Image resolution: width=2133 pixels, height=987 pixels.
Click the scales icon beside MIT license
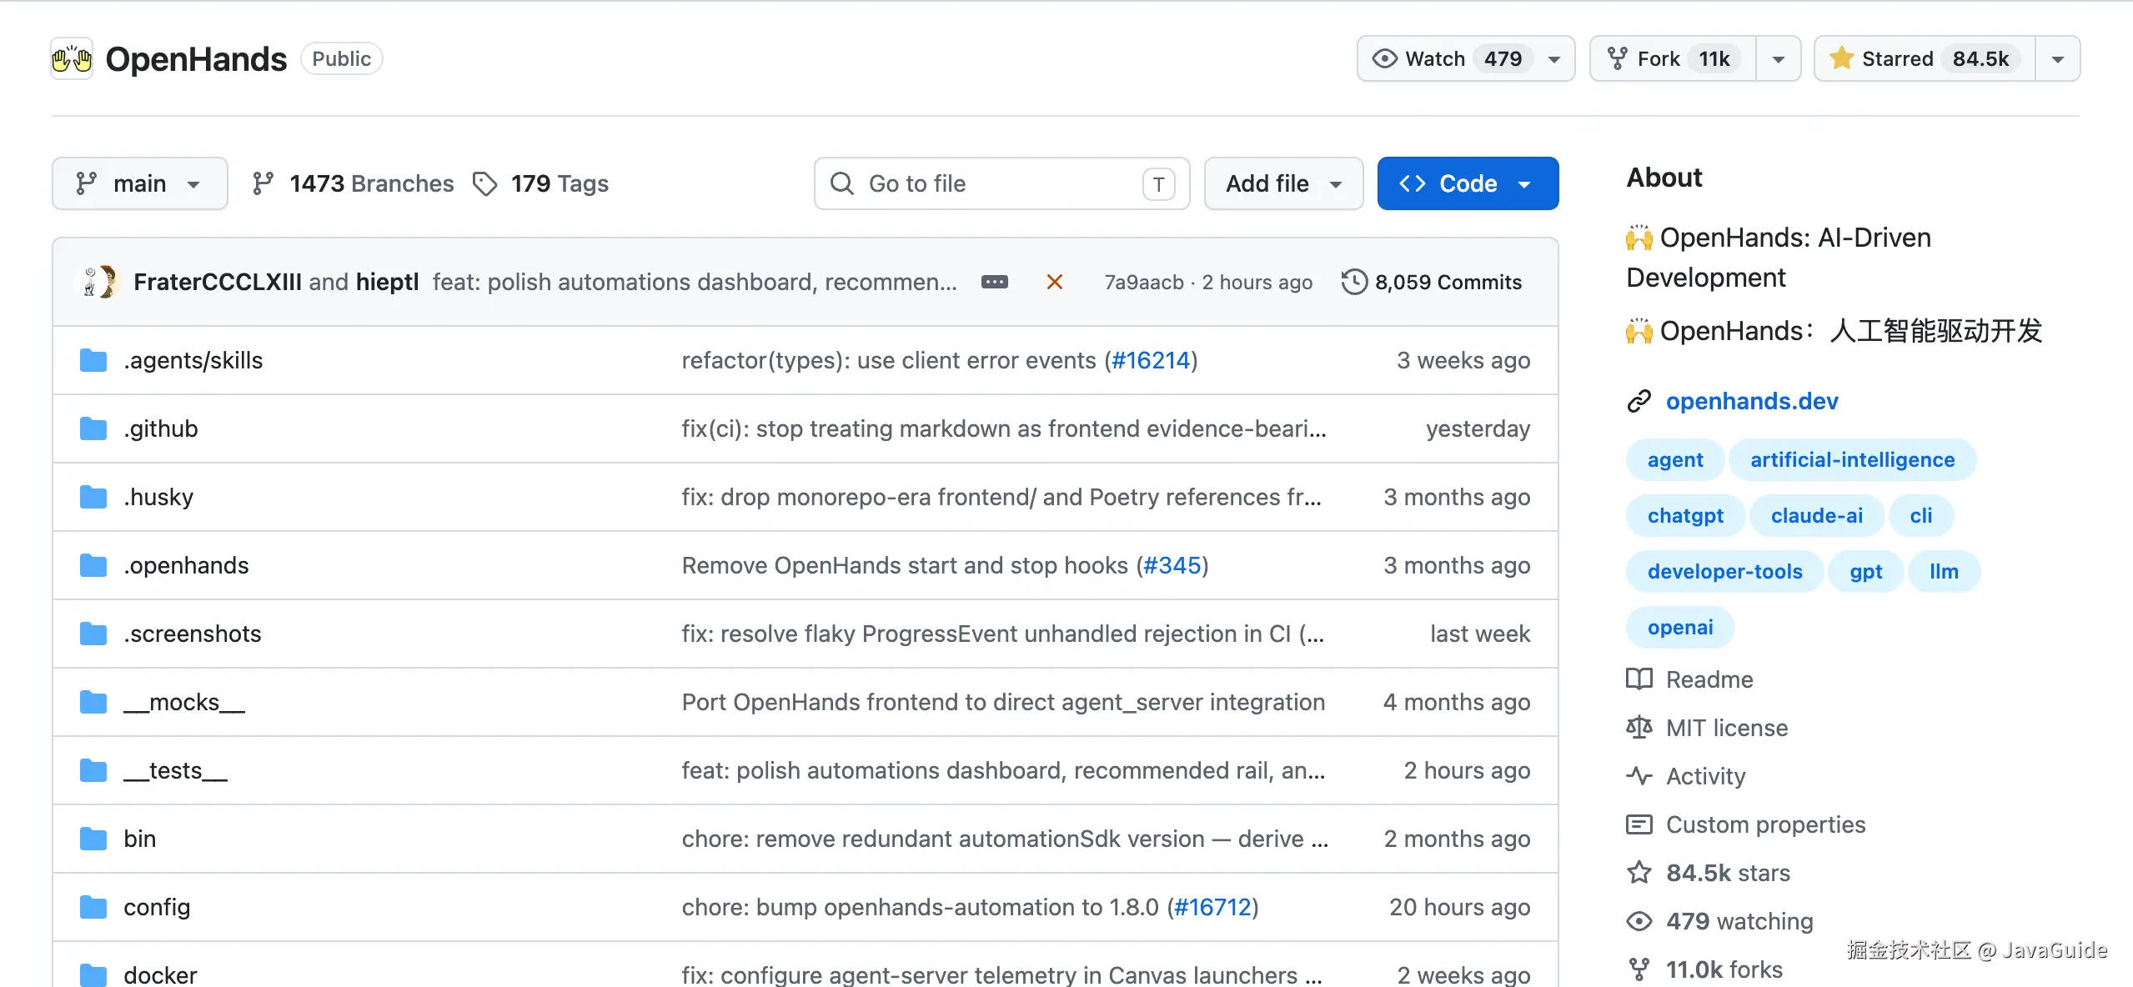click(1639, 728)
